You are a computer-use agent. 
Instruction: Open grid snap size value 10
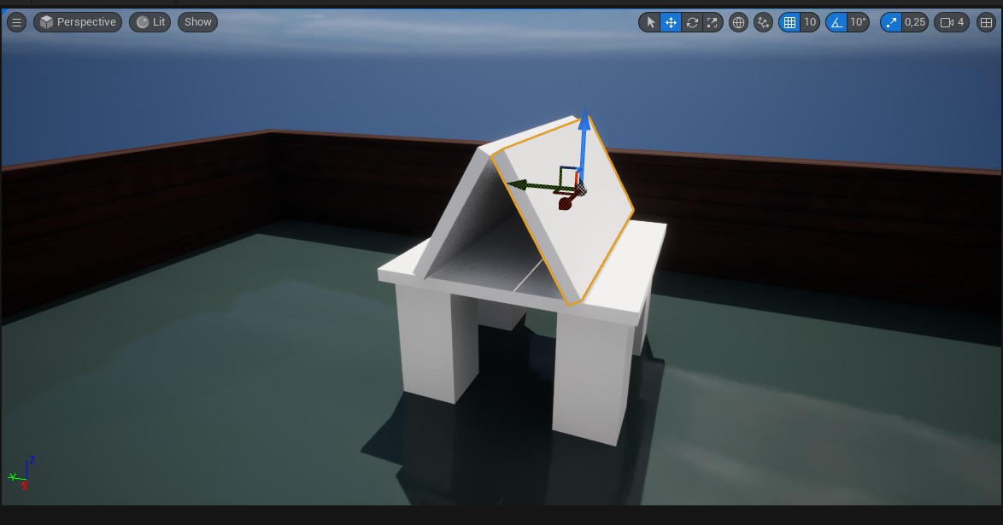(x=810, y=22)
